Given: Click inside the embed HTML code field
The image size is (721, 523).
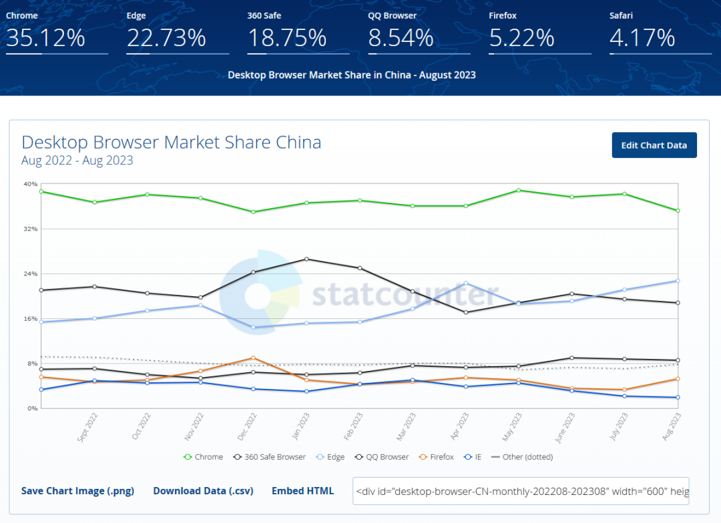Looking at the screenshot, I should [520, 491].
